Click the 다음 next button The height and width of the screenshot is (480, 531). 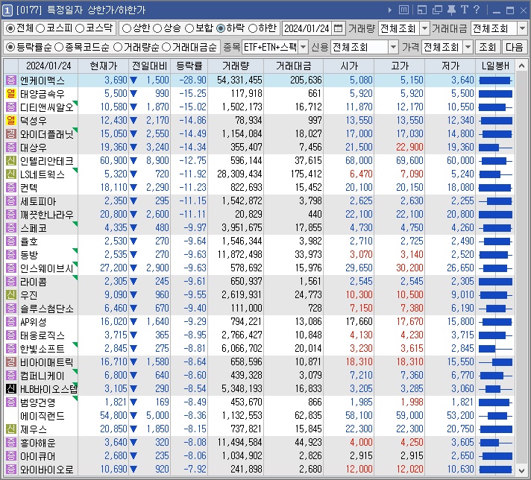514,47
